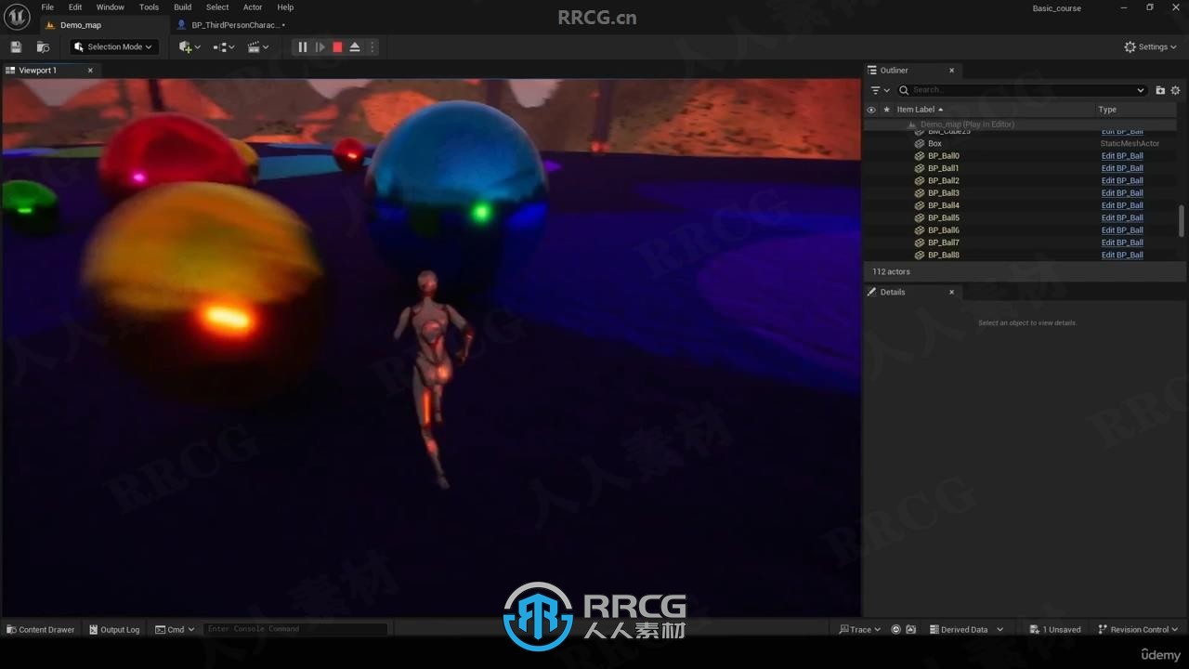Open the Cinematics clapperboard dropdown
Image resolution: width=1189 pixels, height=669 pixels.
point(258,46)
